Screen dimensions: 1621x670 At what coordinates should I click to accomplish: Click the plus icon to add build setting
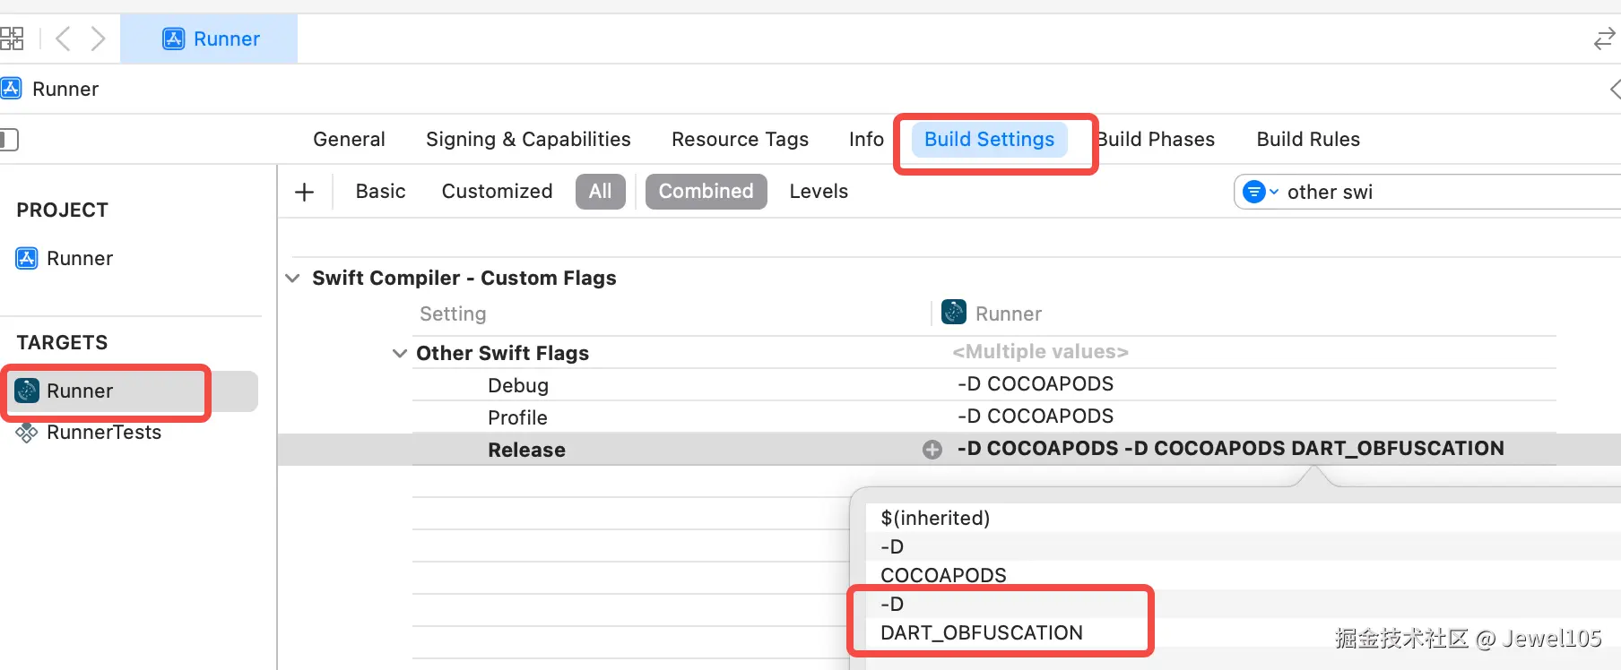pos(305,192)
